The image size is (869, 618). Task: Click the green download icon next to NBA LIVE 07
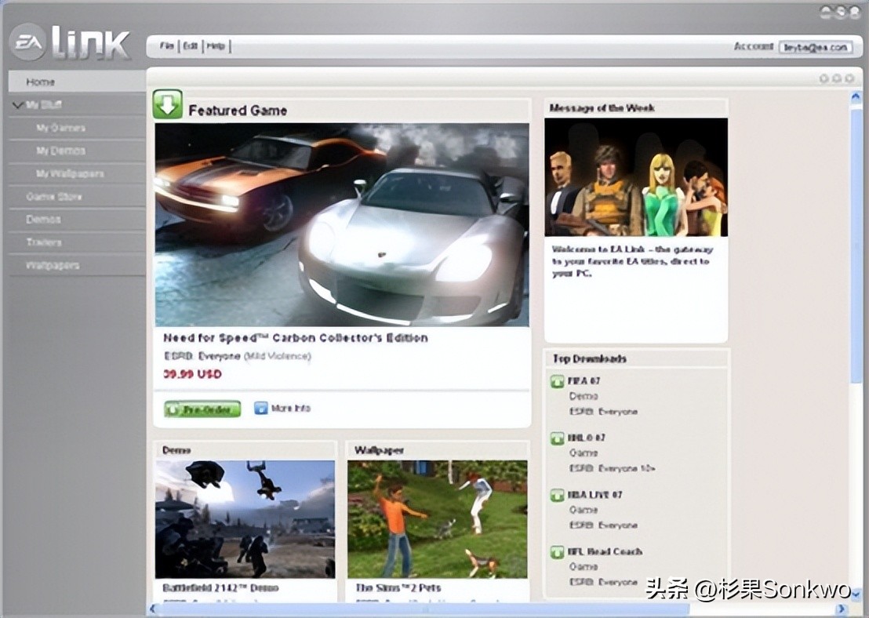(557, 495)
